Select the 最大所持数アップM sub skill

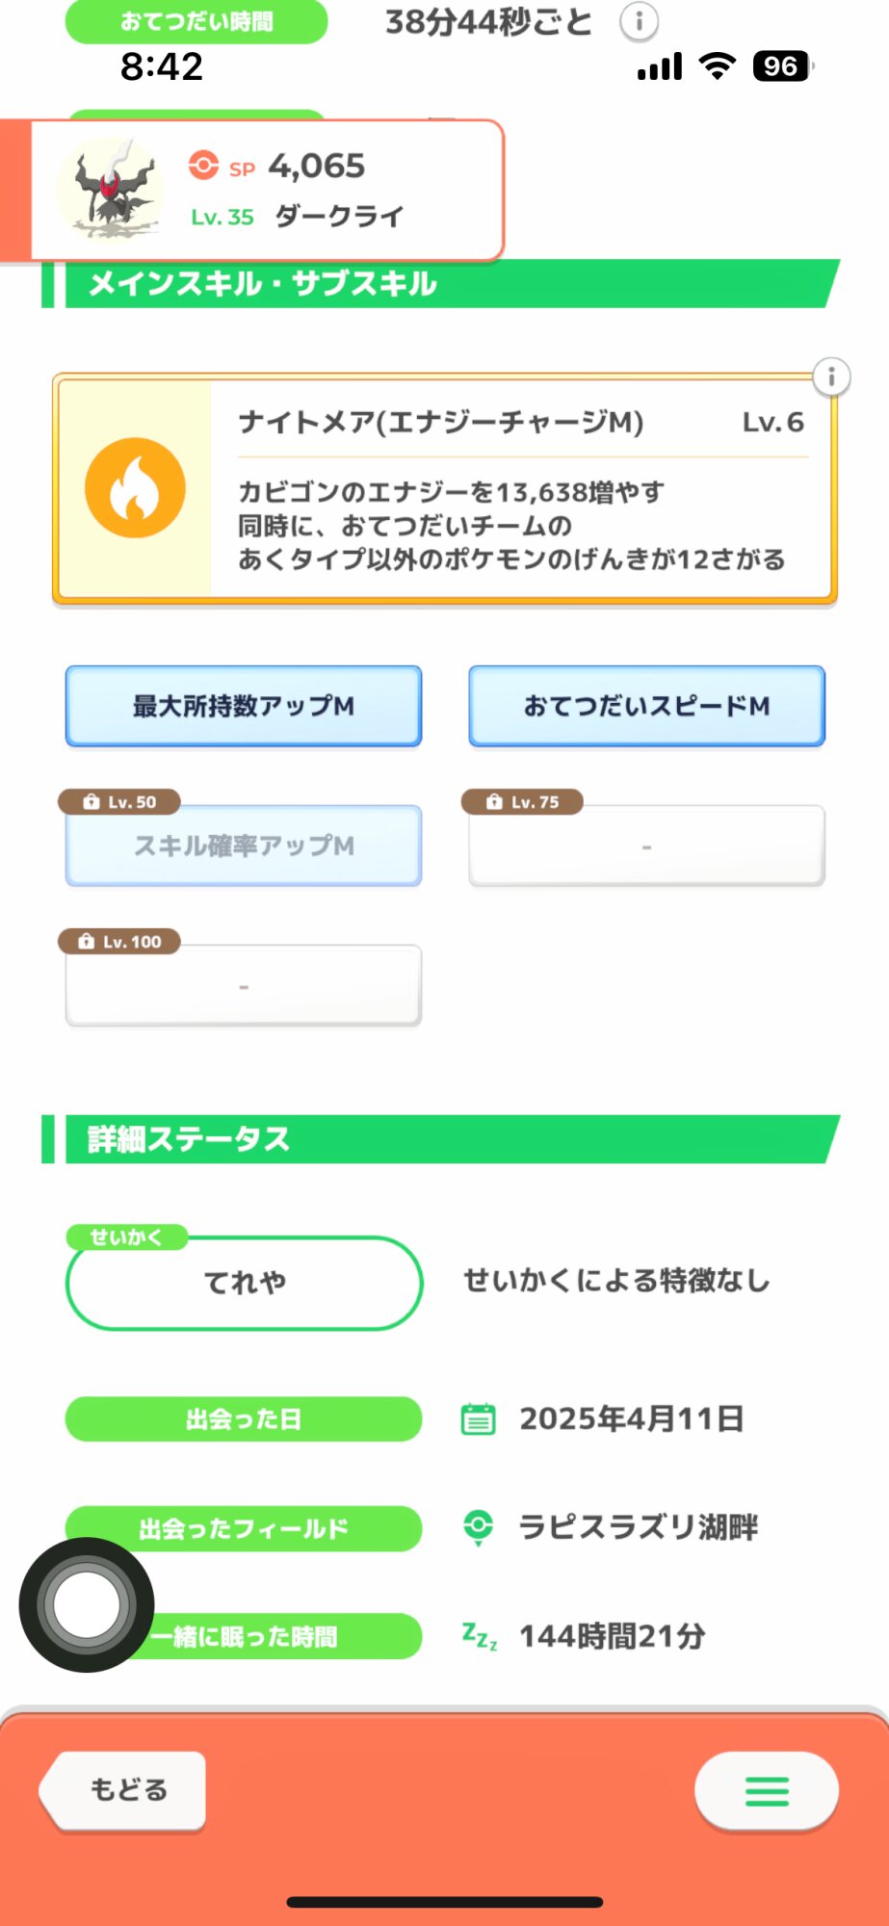(244, 706)
